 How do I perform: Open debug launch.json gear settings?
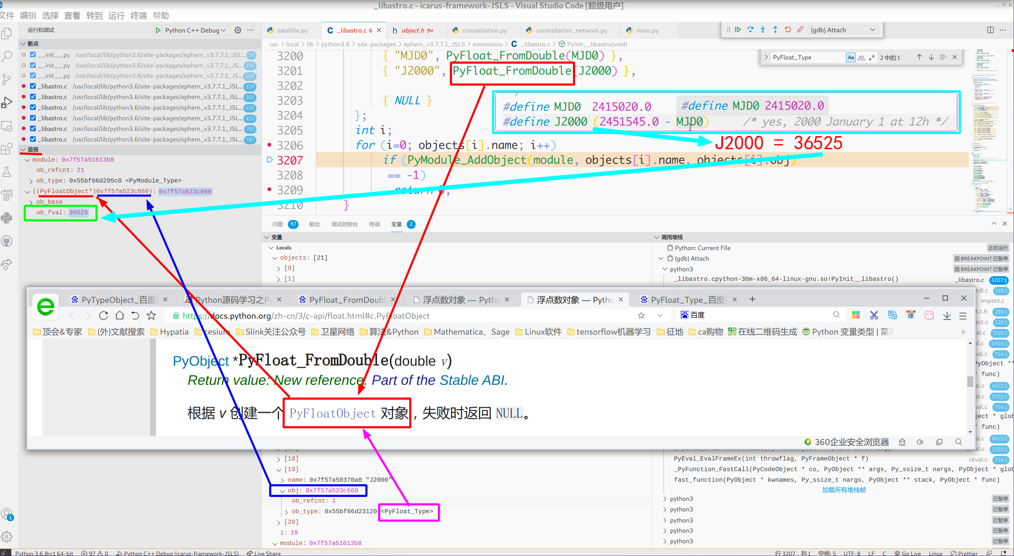click(x=238, y=30)
